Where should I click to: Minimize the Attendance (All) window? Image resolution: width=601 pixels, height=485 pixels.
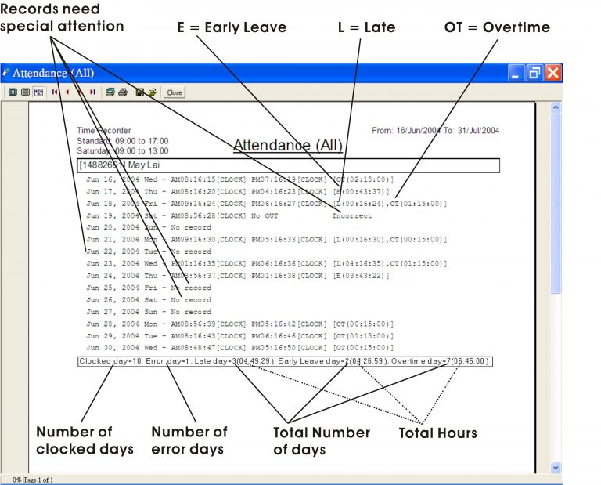516,73
